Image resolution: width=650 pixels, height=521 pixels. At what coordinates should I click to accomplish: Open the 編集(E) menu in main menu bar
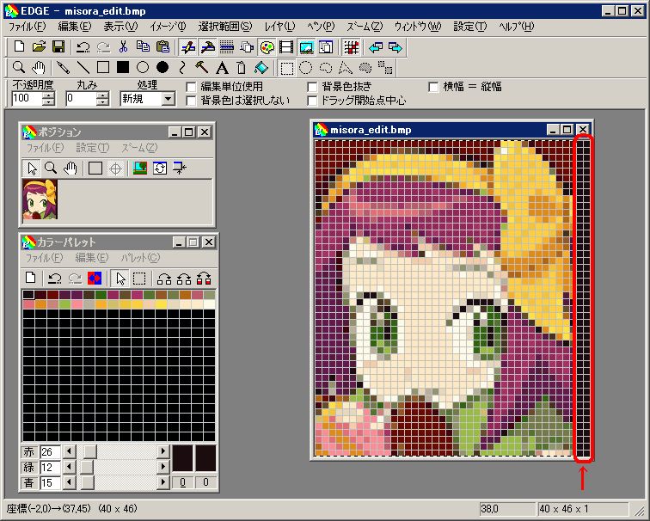coord(75,27)
